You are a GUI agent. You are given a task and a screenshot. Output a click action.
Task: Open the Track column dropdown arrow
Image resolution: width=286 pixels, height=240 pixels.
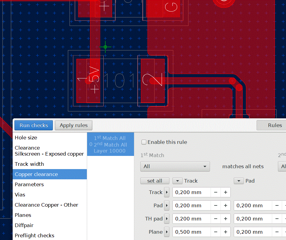[177, 181]
